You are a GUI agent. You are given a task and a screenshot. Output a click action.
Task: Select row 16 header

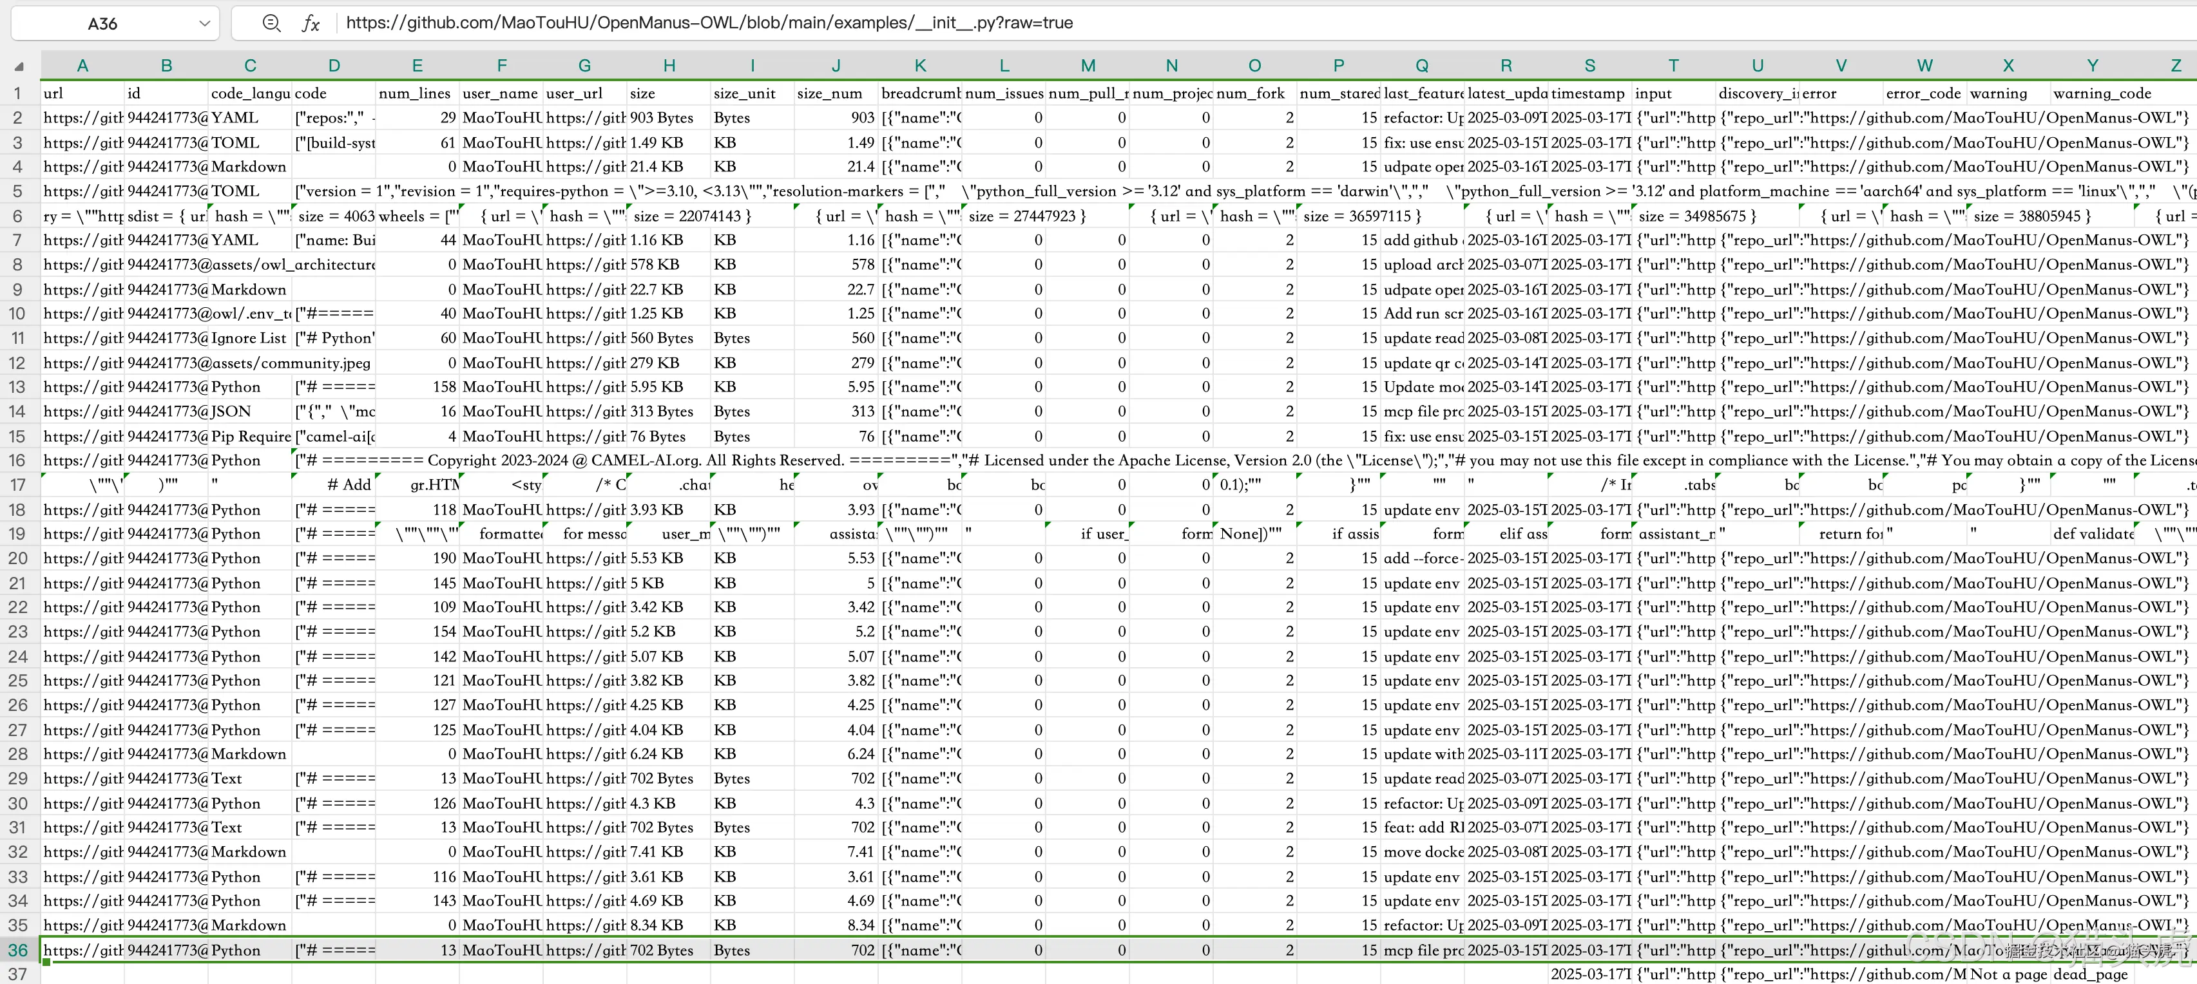(17, 460)
